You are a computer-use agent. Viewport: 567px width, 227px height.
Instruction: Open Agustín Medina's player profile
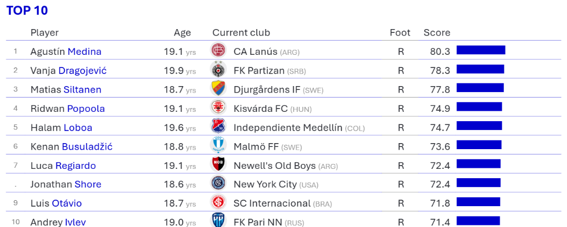coord(84,52)
